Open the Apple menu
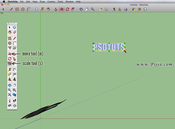This screenshot has height=129, width=175. pos(3,2)
